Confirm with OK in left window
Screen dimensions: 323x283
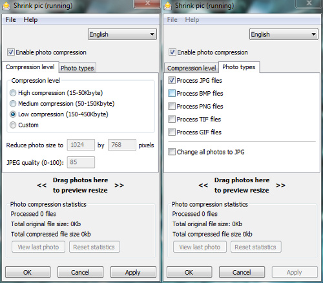pyautogui.click(x=28, y=272)
